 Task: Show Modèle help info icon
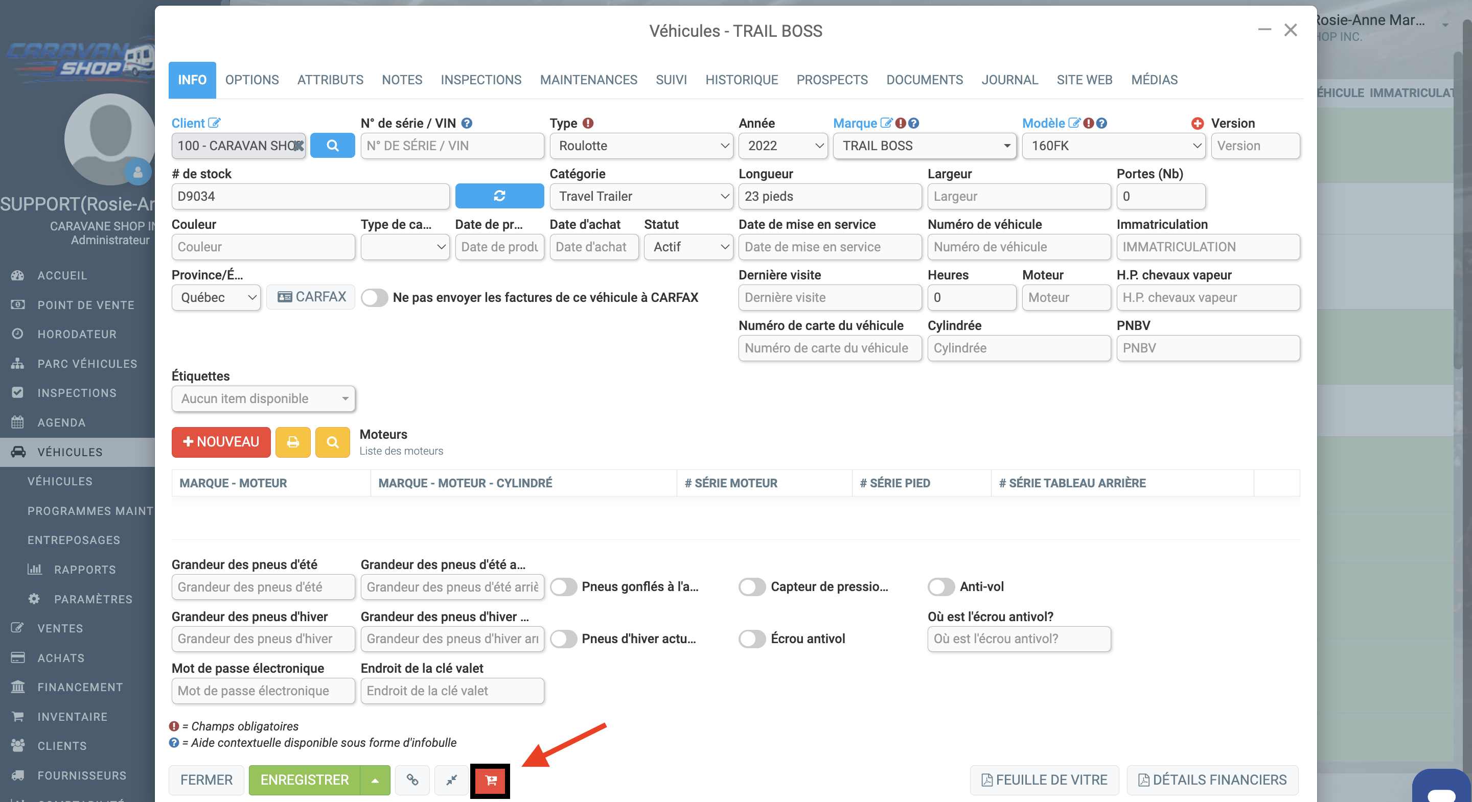coord(1102,123)
